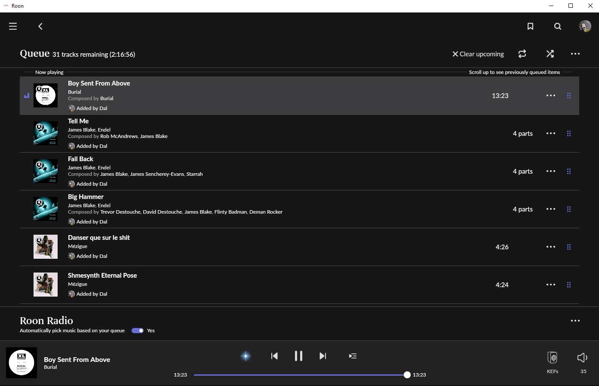
Task: Open Rob McAndrews composer link
Action: (119, 136)
